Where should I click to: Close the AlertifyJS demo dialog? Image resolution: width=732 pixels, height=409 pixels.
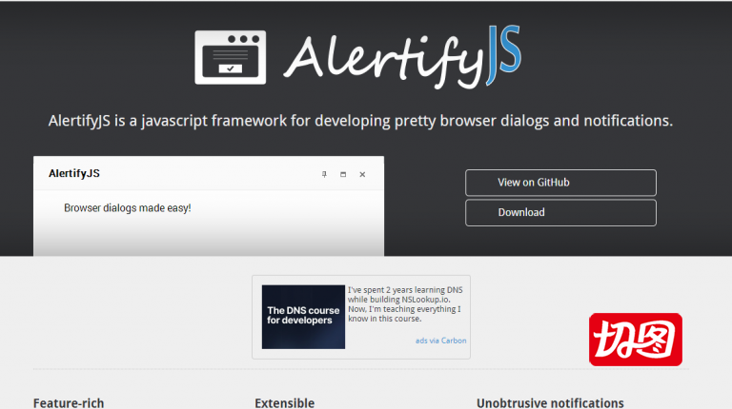click(362, 174)
